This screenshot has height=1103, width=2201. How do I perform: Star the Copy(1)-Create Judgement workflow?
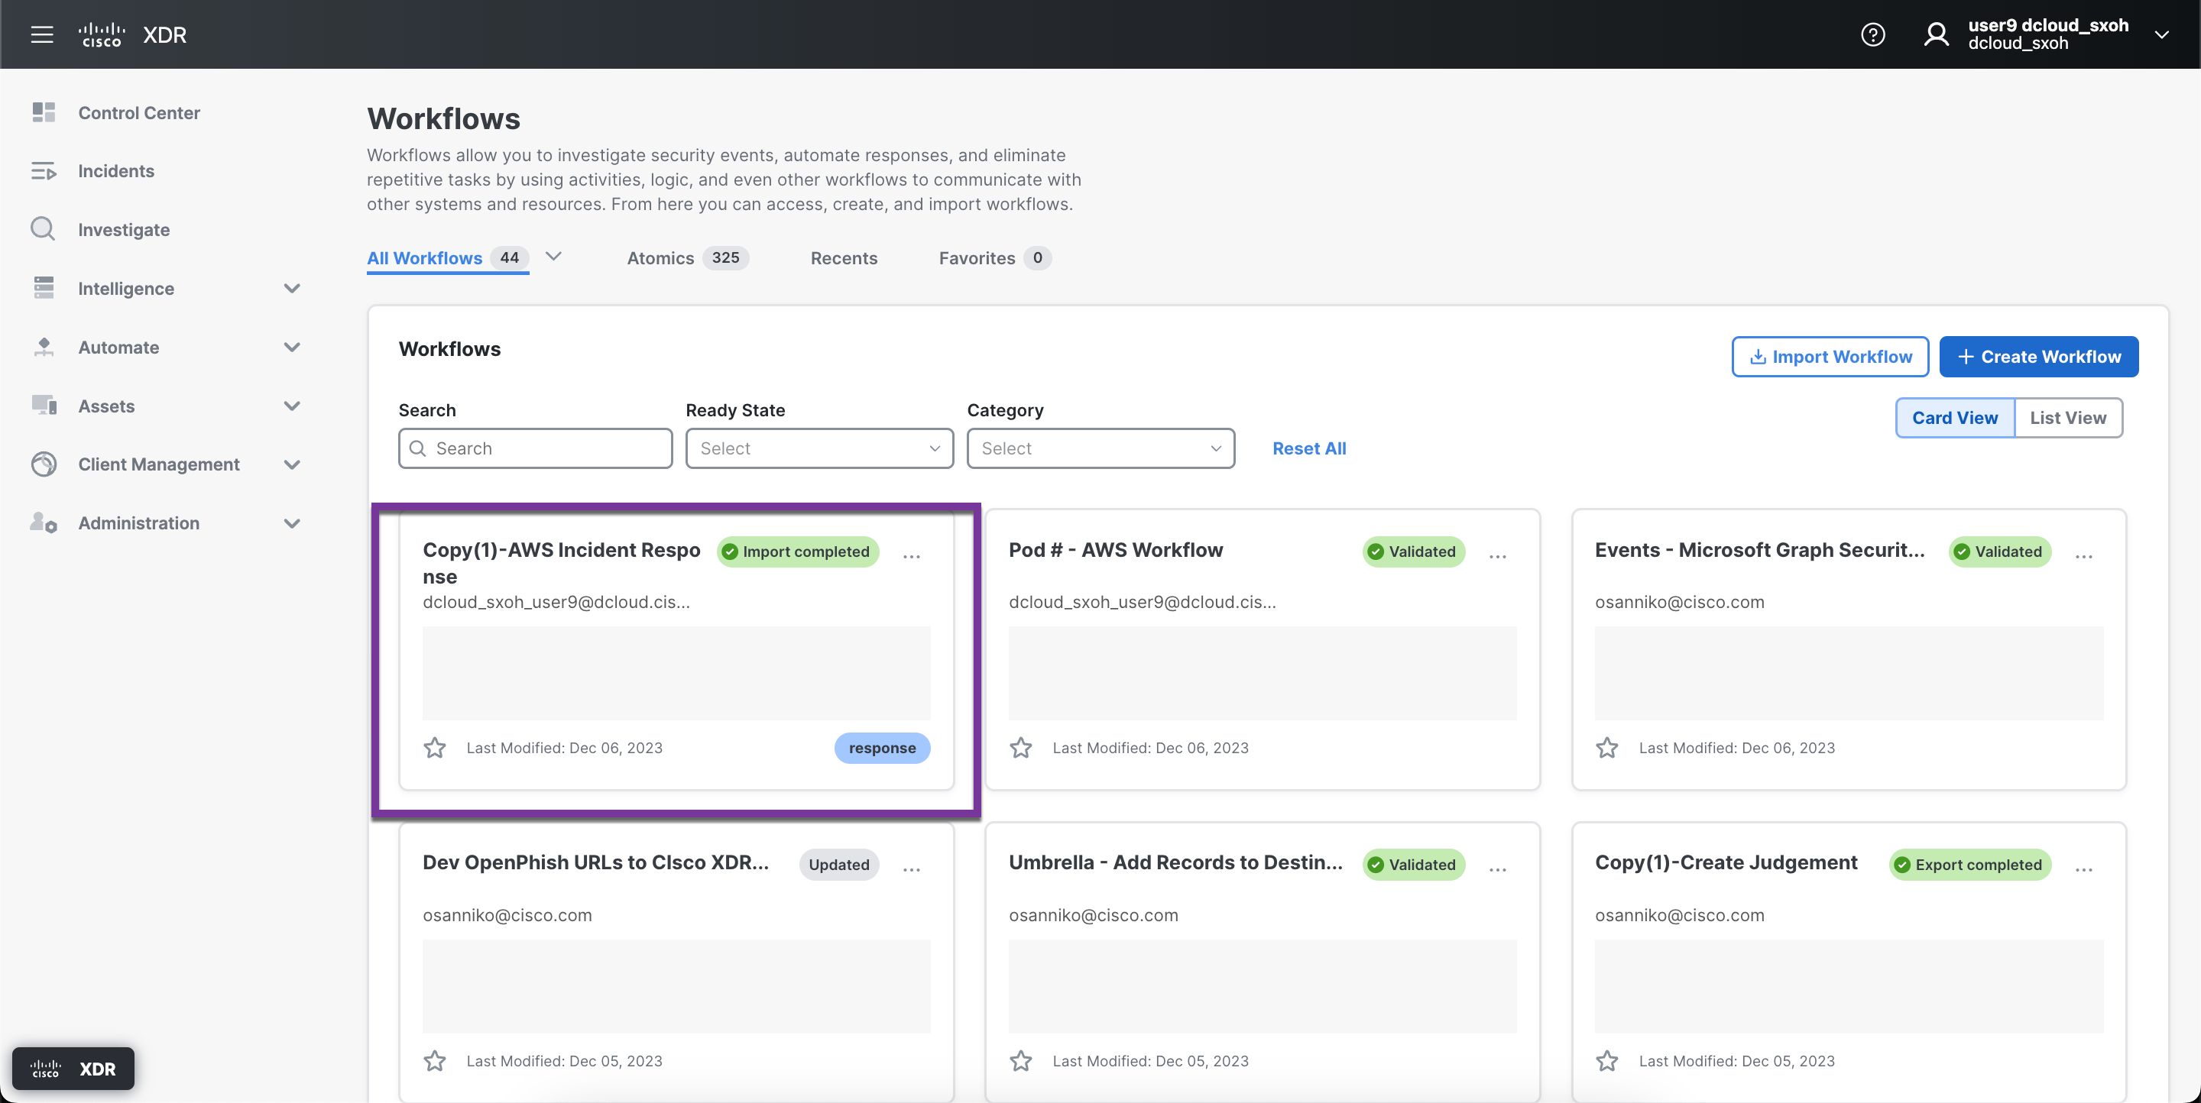click(1606, 1060)
